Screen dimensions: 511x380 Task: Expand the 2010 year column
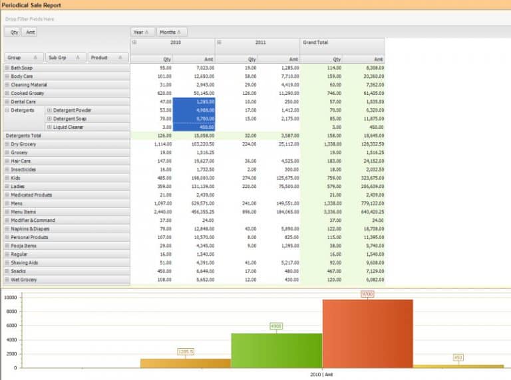click(134, 43)
